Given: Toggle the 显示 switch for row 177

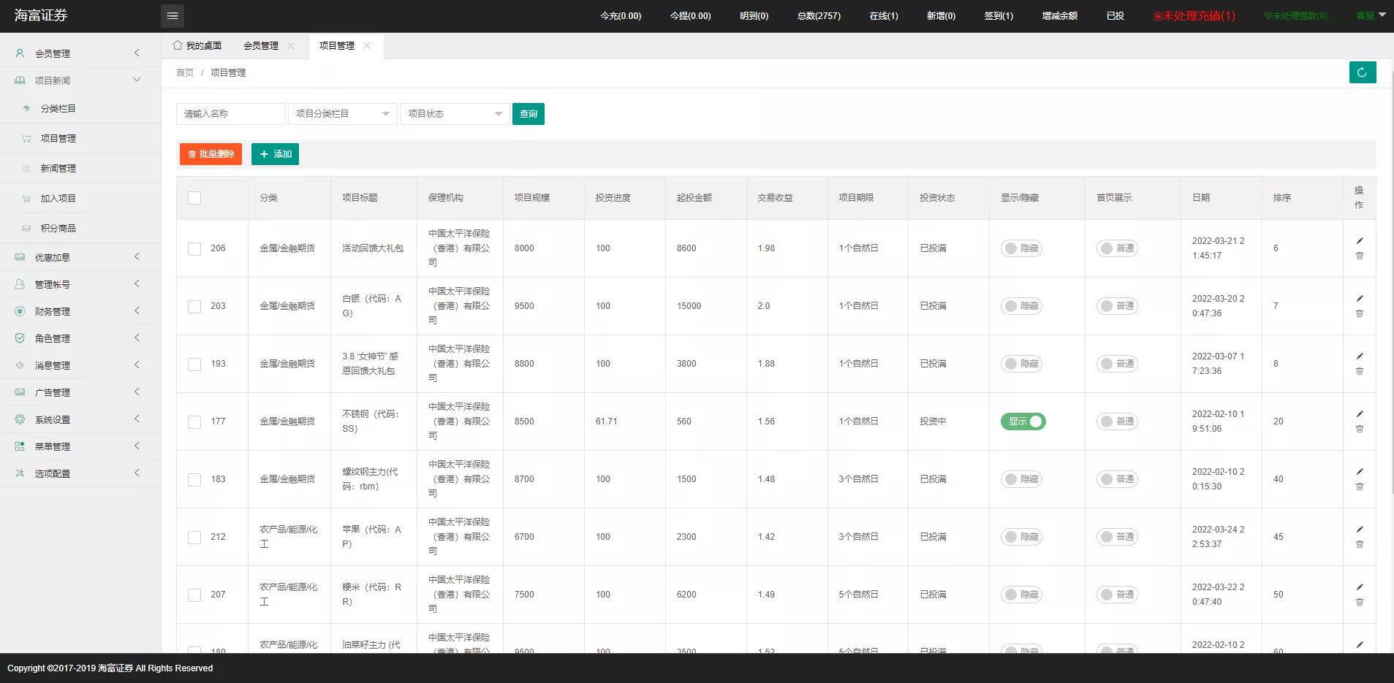Looking at the screenshot, I should [1023, 421].
